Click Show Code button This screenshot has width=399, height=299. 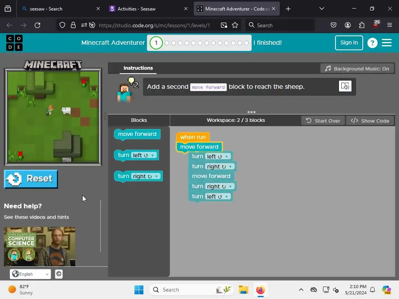pos(370,121)
